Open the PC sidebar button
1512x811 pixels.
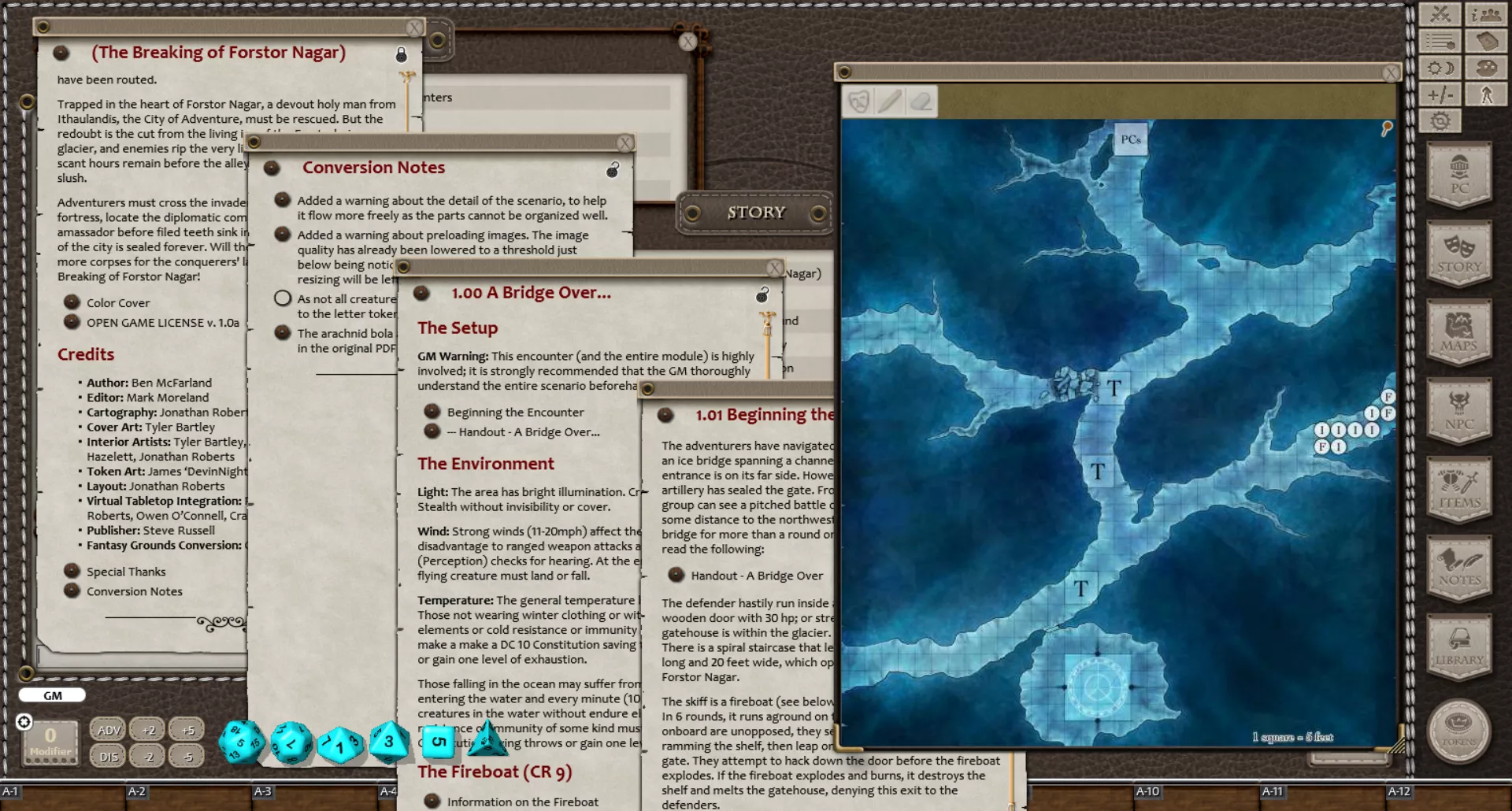[1459, 175]
